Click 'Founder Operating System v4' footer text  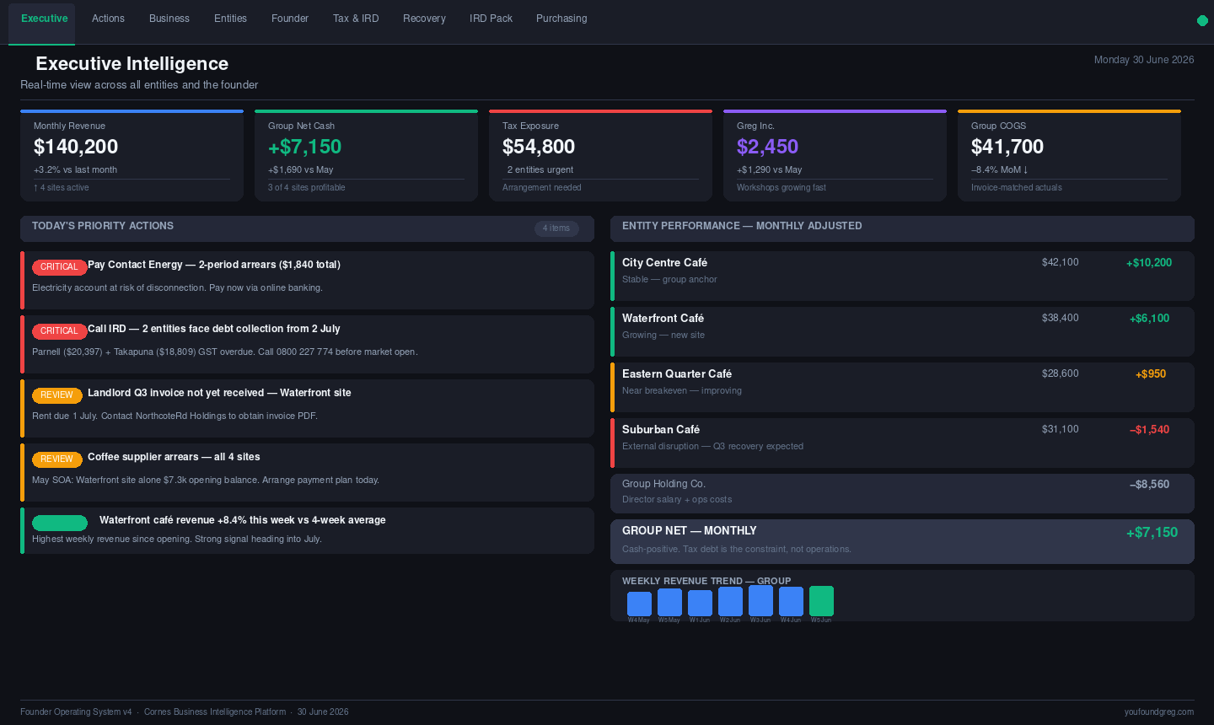point(76,712)
